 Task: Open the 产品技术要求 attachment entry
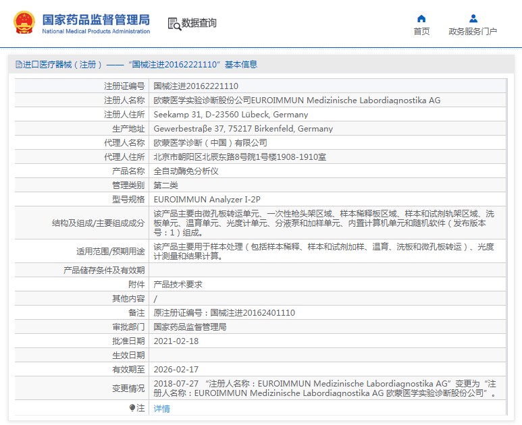tap(178, 285)
